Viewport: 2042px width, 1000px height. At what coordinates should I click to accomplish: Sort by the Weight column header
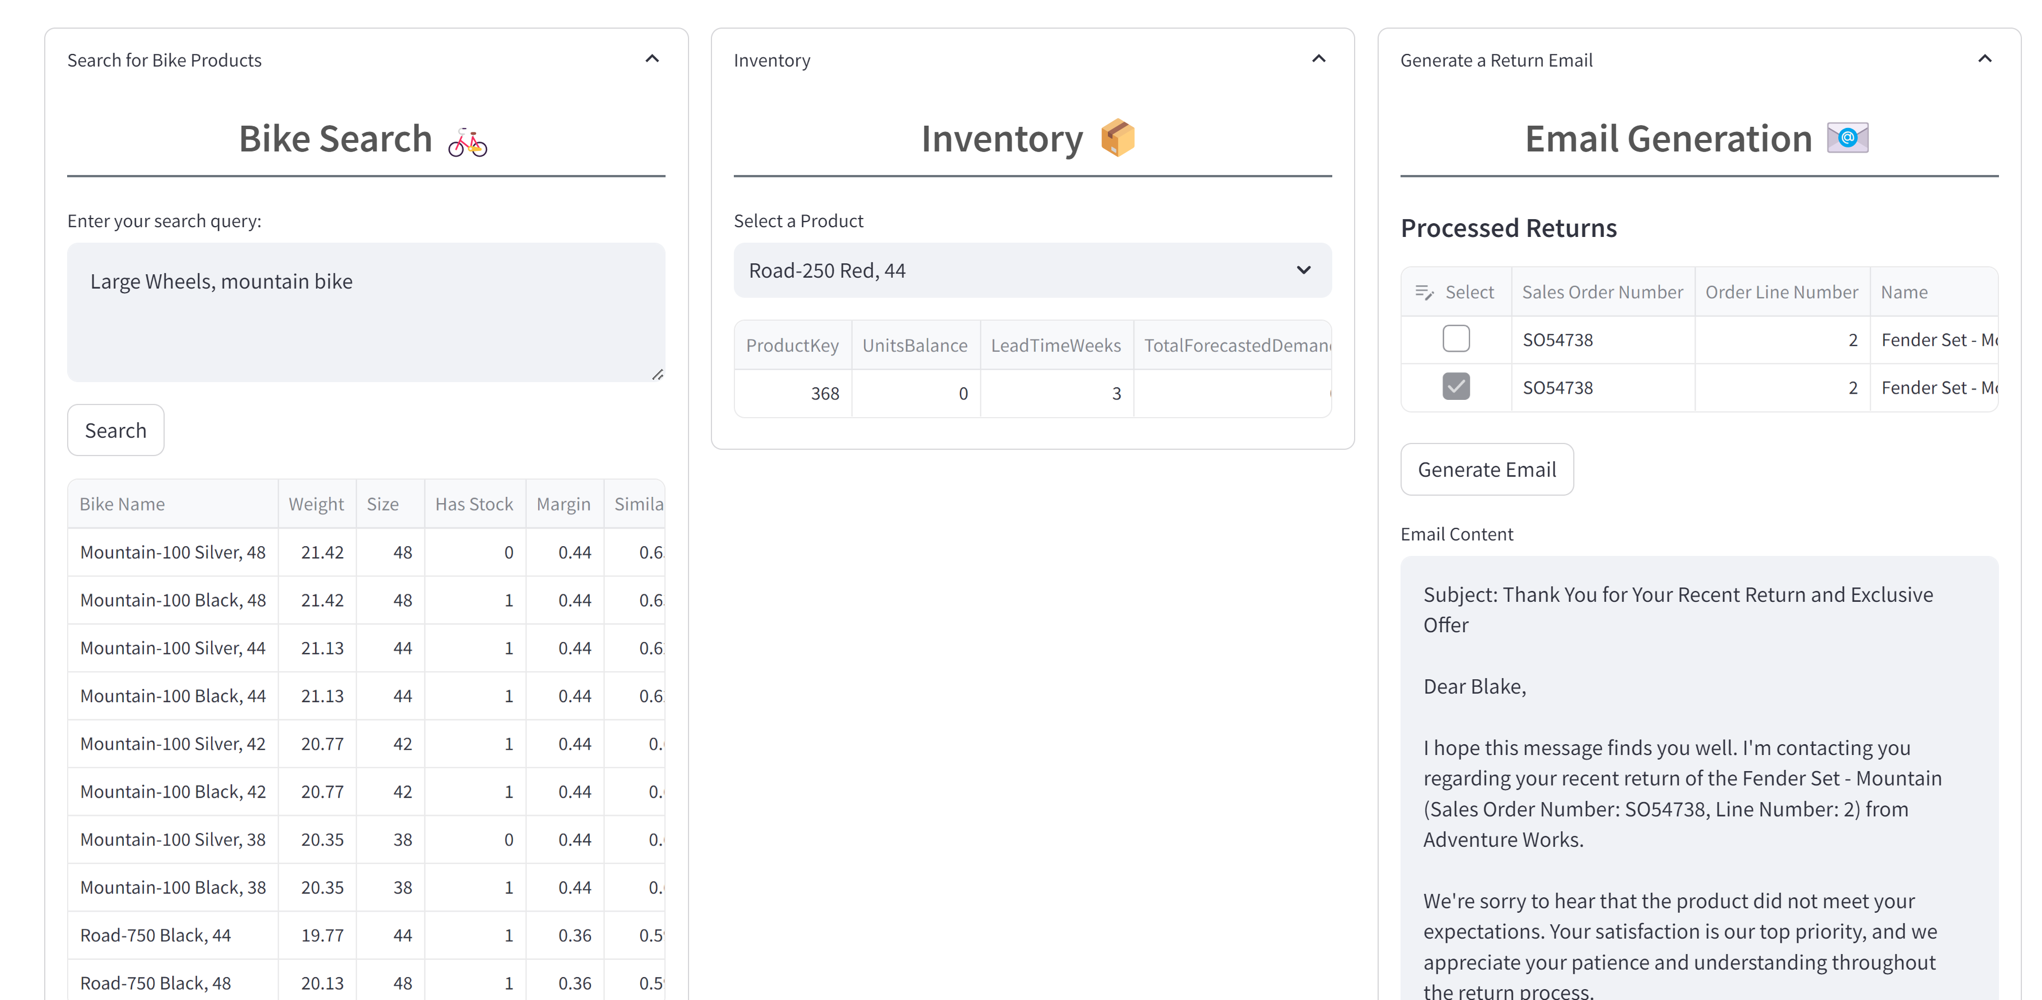pos(316,505)
